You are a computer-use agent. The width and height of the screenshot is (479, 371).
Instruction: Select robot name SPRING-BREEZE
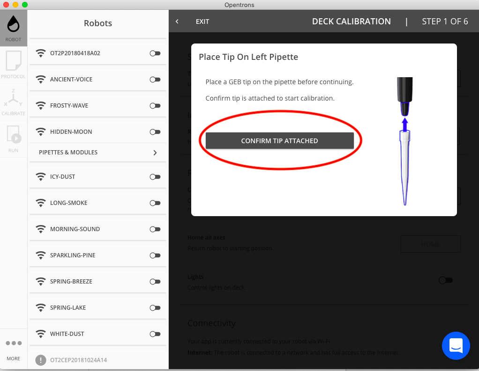[71, 281]
